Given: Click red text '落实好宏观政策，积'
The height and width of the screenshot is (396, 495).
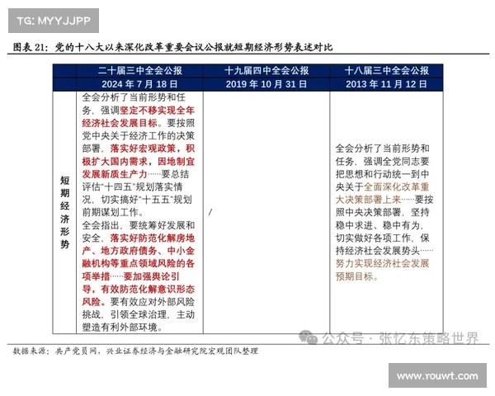Looking at the screenshot, I should [152, 148].
